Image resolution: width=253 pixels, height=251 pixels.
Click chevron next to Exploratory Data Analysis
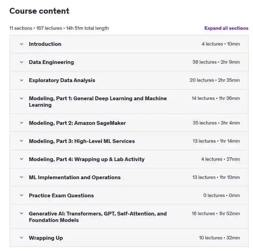pos(22,80)
